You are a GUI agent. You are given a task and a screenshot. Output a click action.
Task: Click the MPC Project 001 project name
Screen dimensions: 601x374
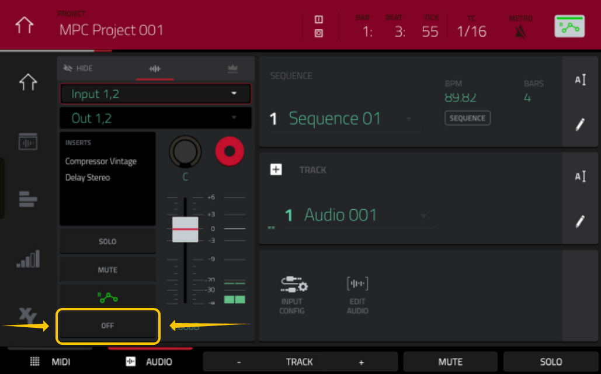pos(111,30)
